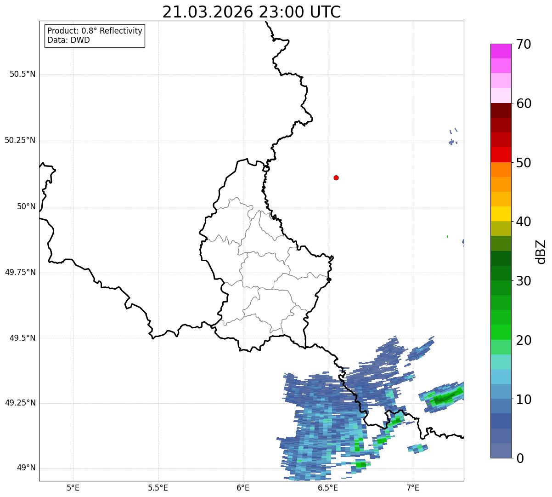The height and width of the screenshot is (497, 552).
Task: Click the slate-blue bottom colorbar segment
Action: 501,451
